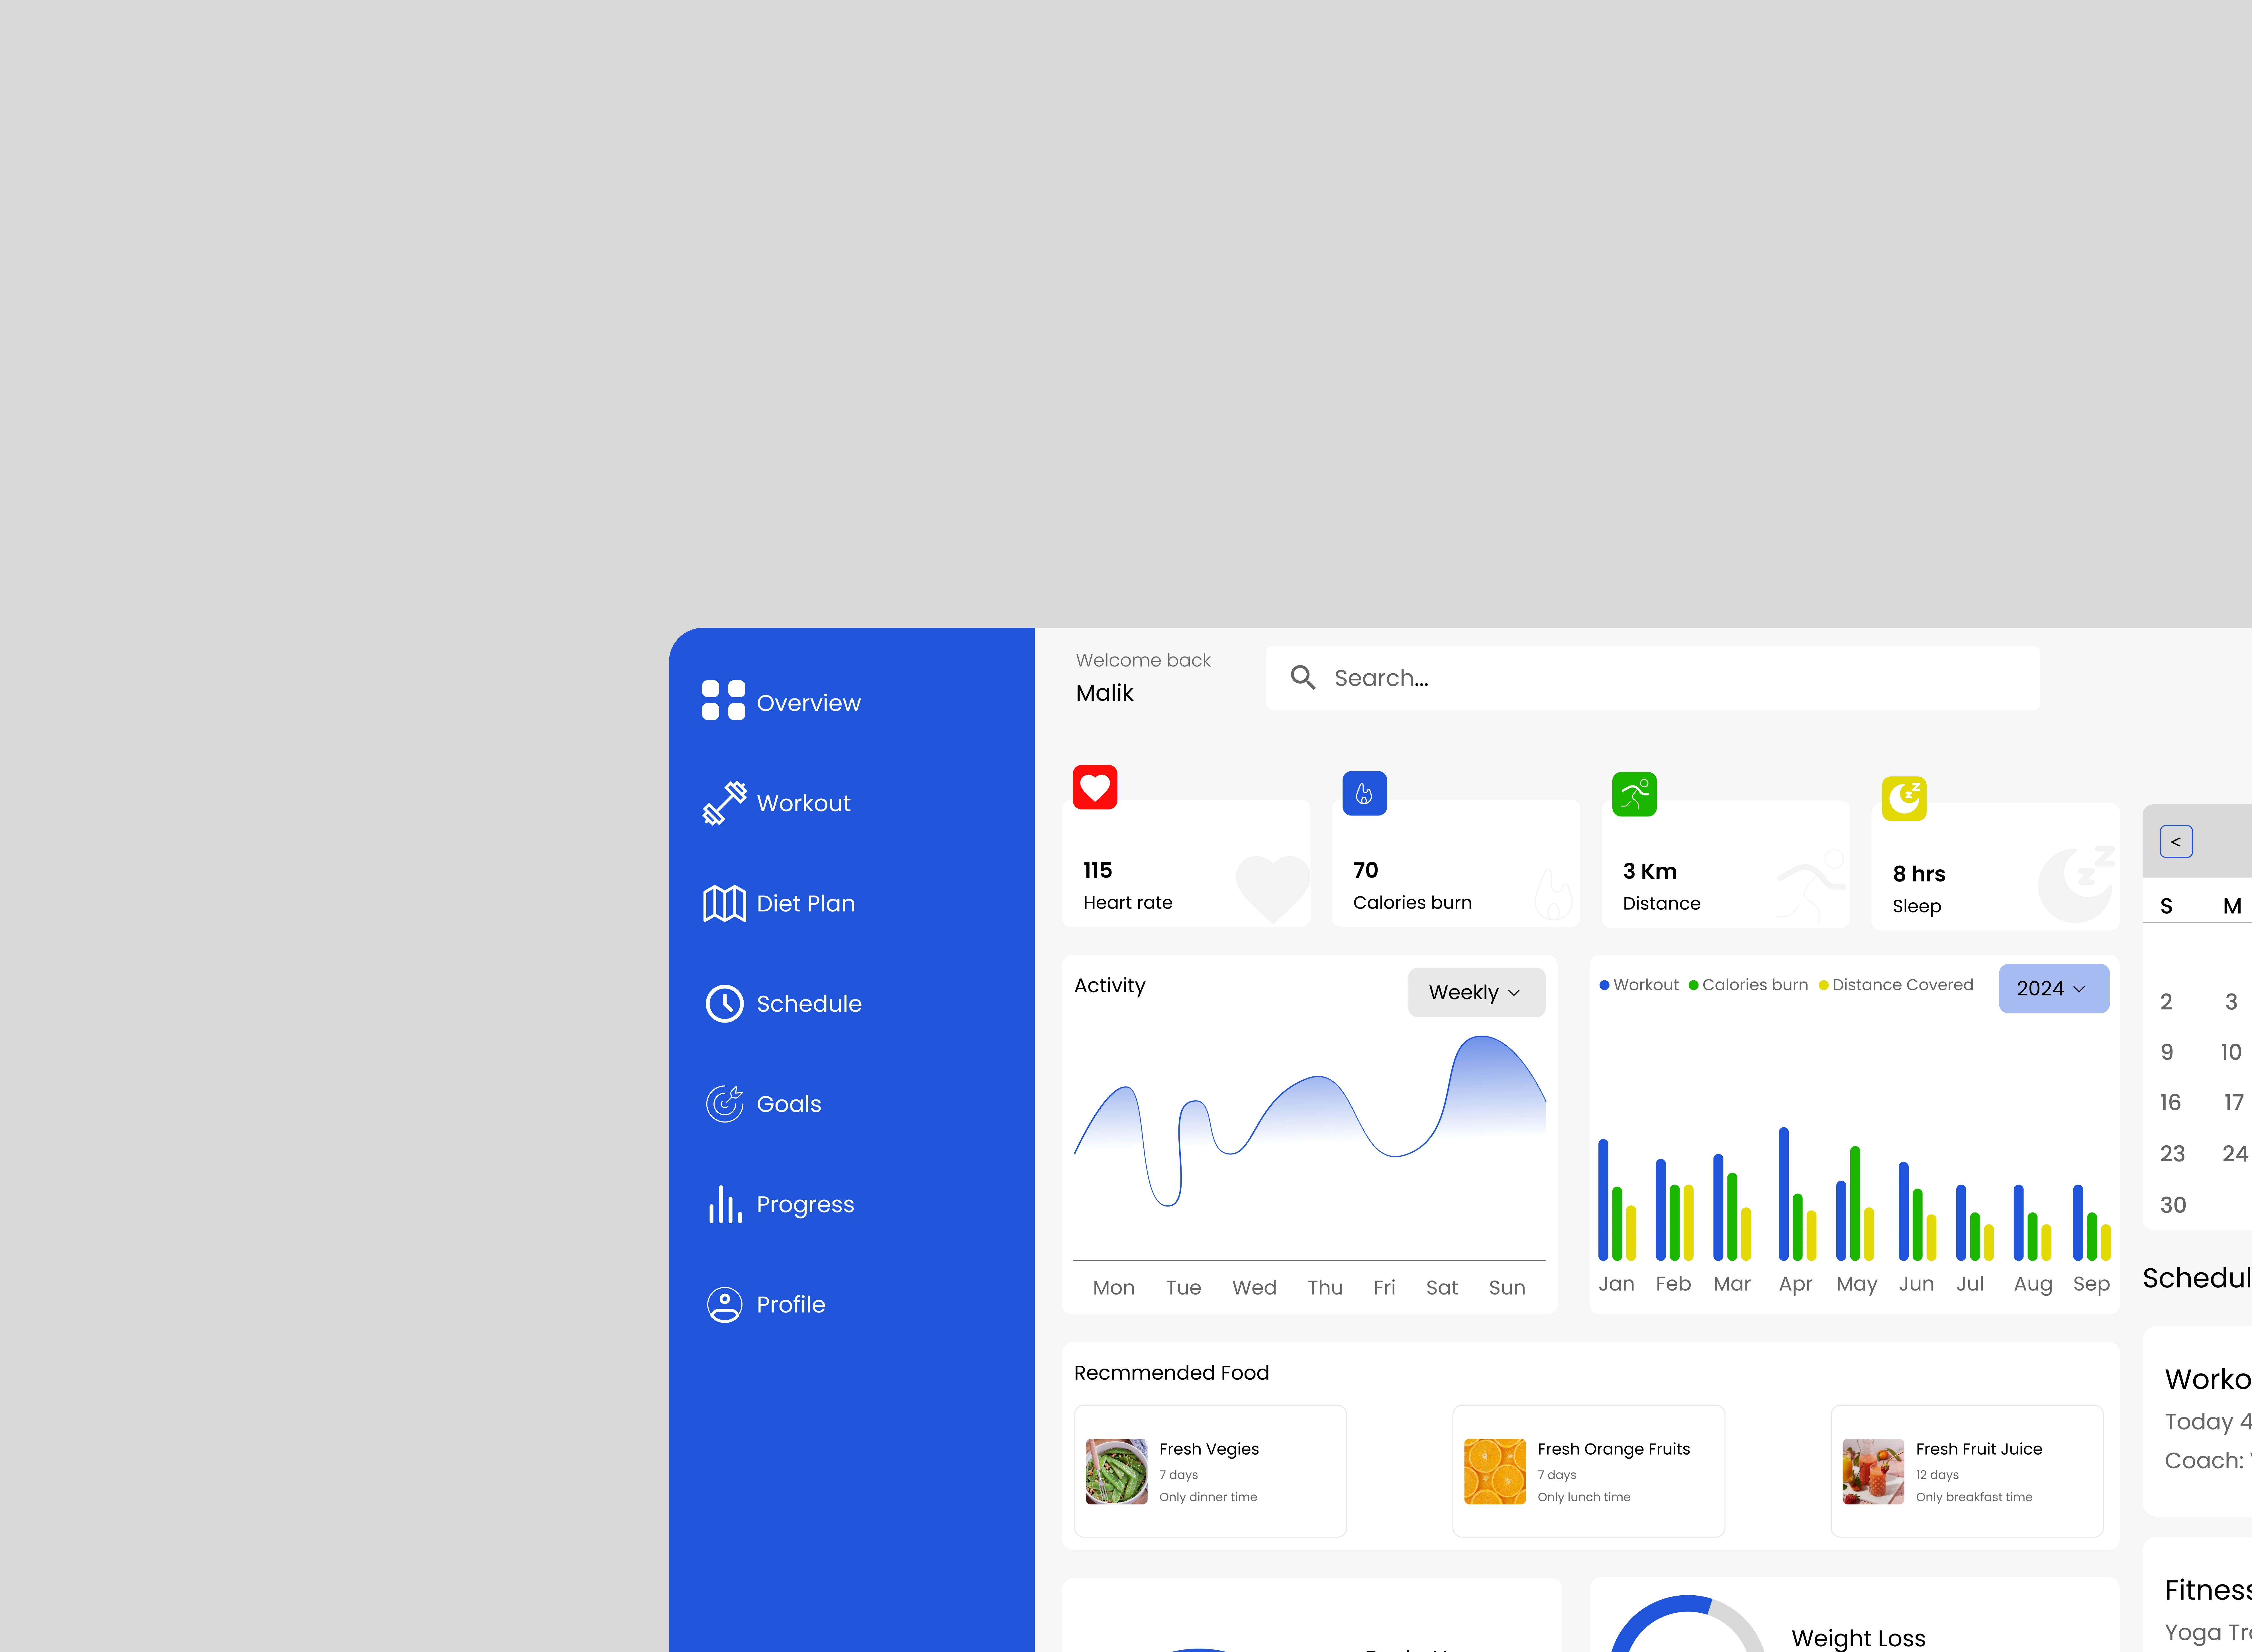Image resolution: width=2252 pixels, height=1652 pixels.
Task: Click the Schedule clock icon
Action: point(724,1003)
